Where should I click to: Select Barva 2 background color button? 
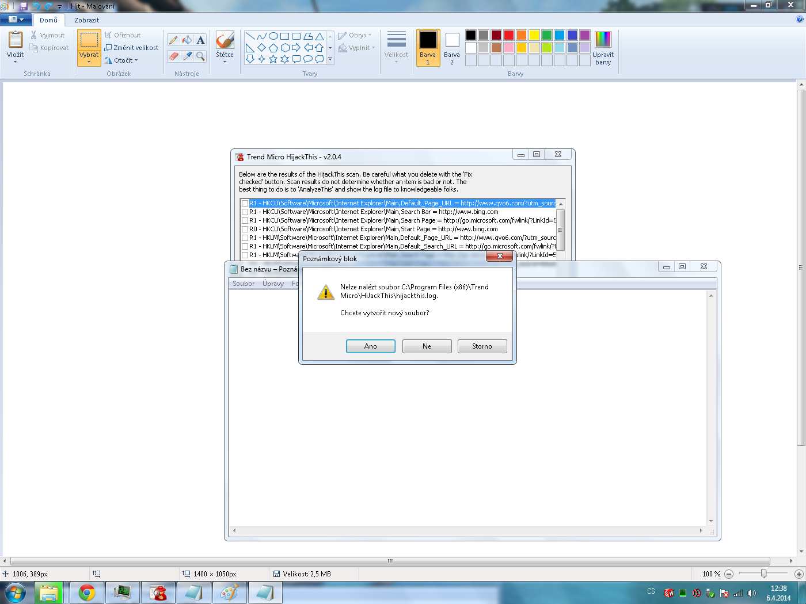[x=452, y=48]
